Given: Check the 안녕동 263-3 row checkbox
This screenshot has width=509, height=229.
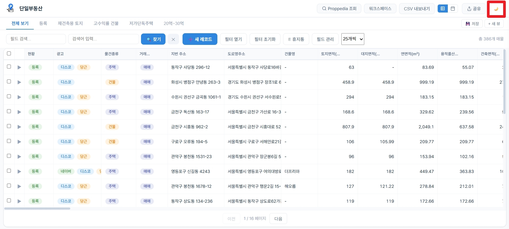Looking at the screenshot, I should [9, 82].
